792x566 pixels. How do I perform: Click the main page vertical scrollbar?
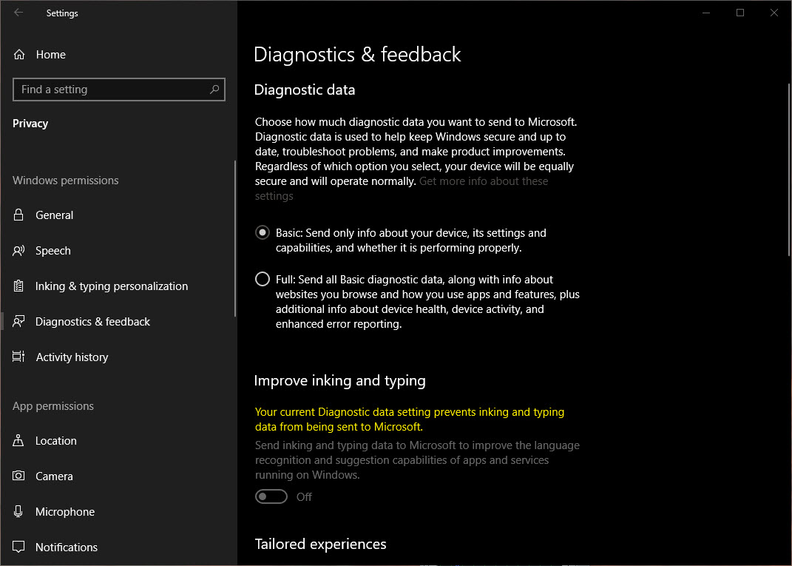click(x=788, y=170)
